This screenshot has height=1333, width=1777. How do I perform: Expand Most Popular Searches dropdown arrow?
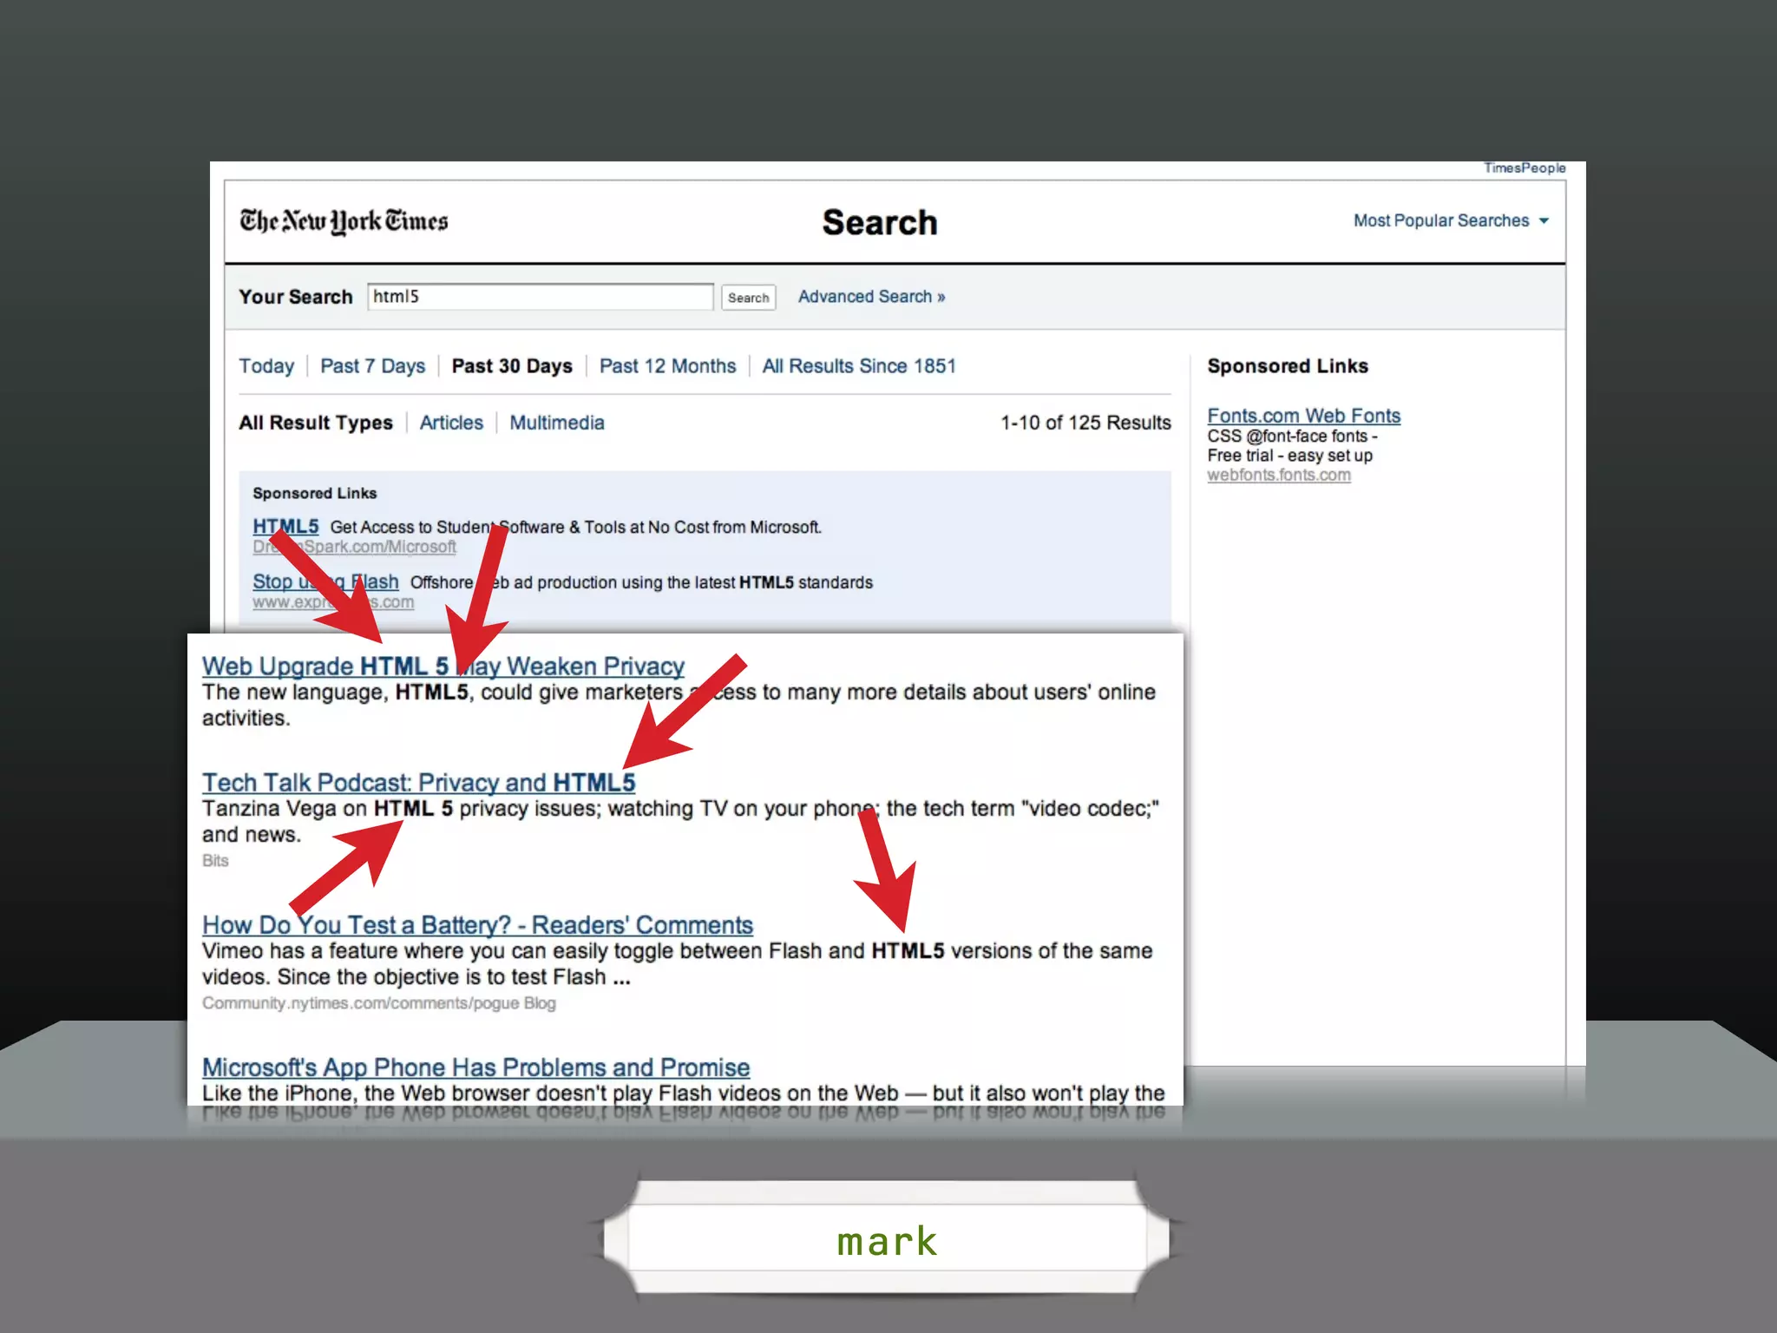pyautogui.click(x=1544, y=221)
